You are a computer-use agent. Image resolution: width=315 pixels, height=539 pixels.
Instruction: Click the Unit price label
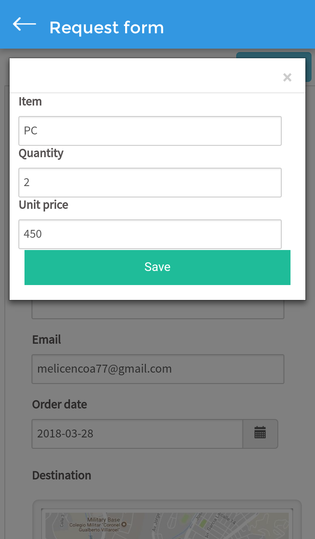(x=43, y=205)
